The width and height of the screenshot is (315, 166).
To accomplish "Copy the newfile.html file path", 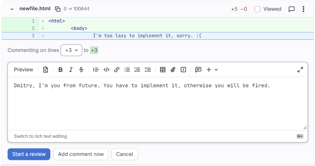I will tap(58, 9).
